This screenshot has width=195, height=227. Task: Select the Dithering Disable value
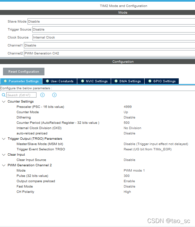129,117
